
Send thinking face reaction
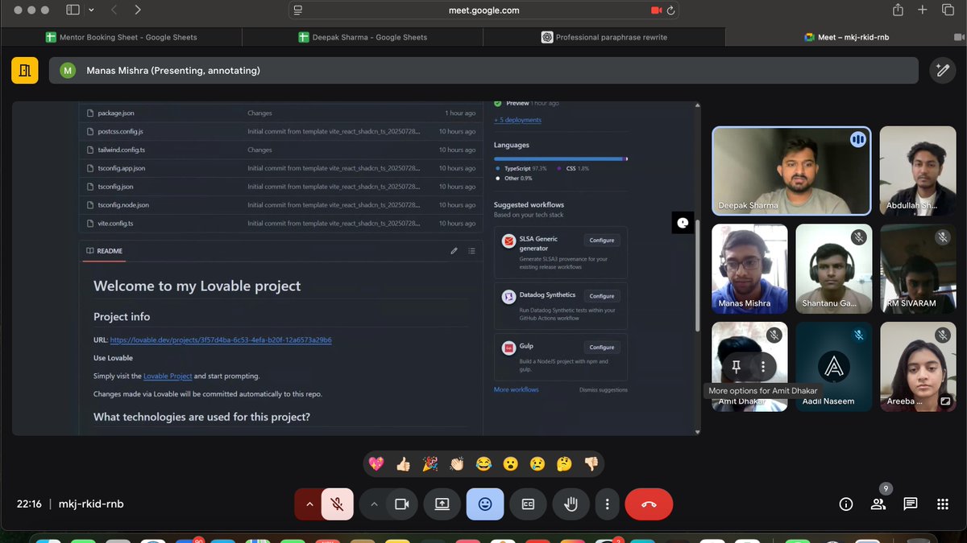564,463
